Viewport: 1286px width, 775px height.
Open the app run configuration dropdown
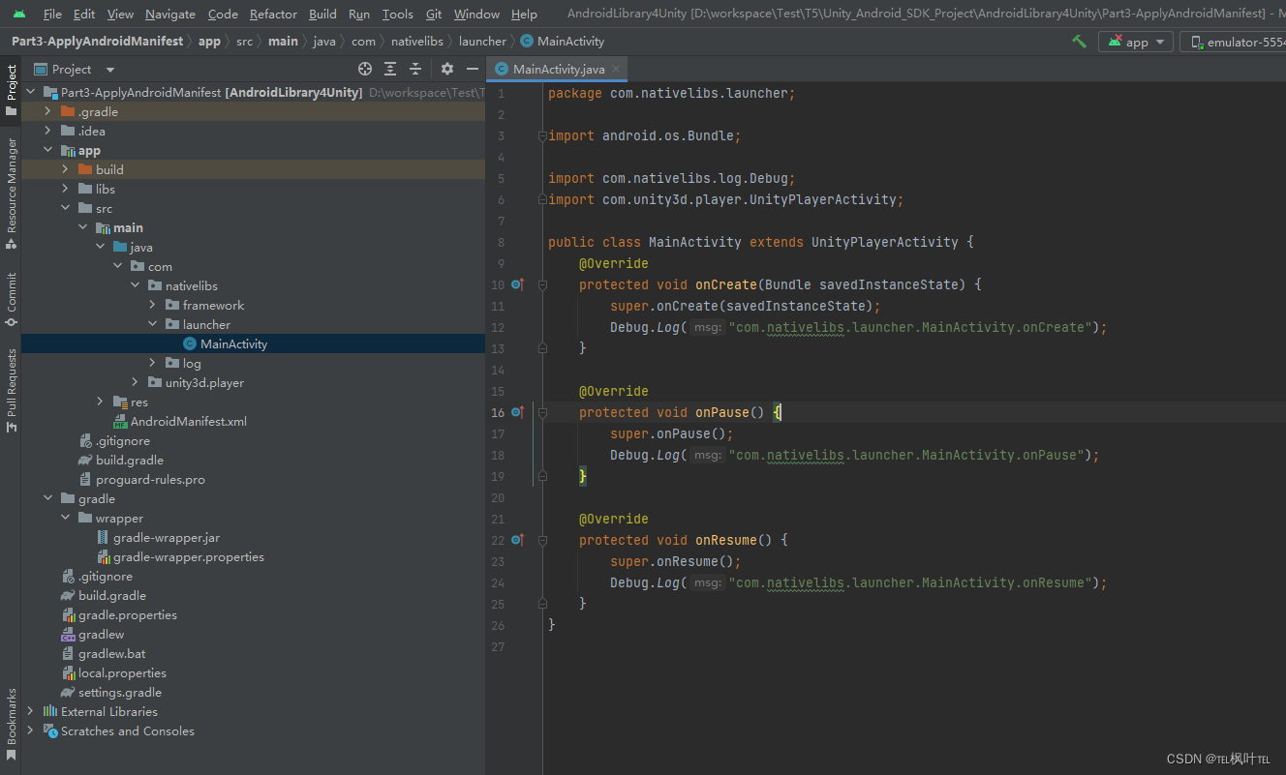pyautogui.click(x=1135, y=42)
